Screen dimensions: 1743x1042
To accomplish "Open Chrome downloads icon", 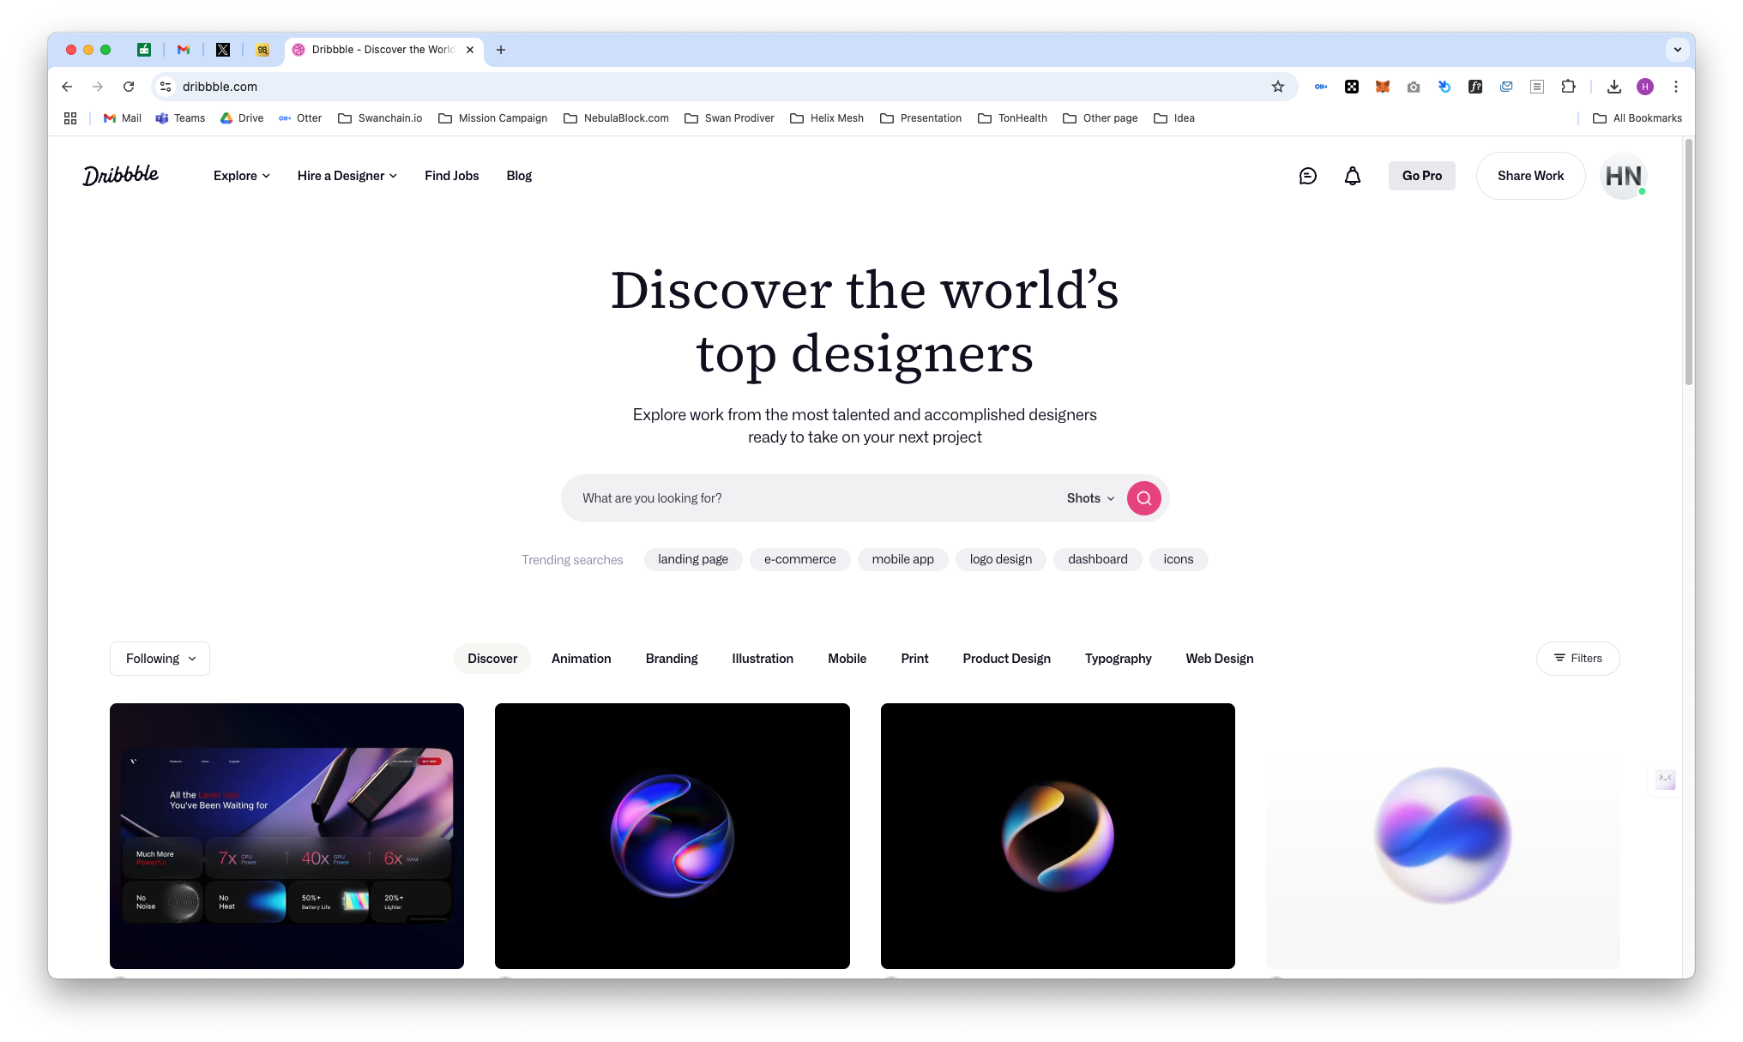I will pyautogui.click(x=1613, y=87).
